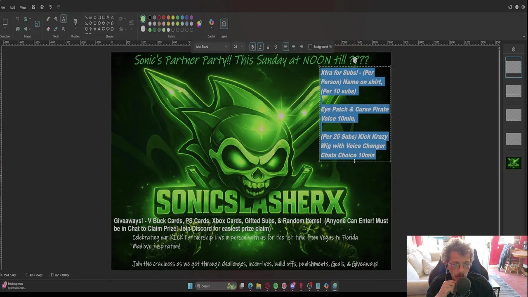The height and width of the screenshot is (297, 528).
Task: Select the Color picker eyedropper tool
Action: (x=56, y=29)
